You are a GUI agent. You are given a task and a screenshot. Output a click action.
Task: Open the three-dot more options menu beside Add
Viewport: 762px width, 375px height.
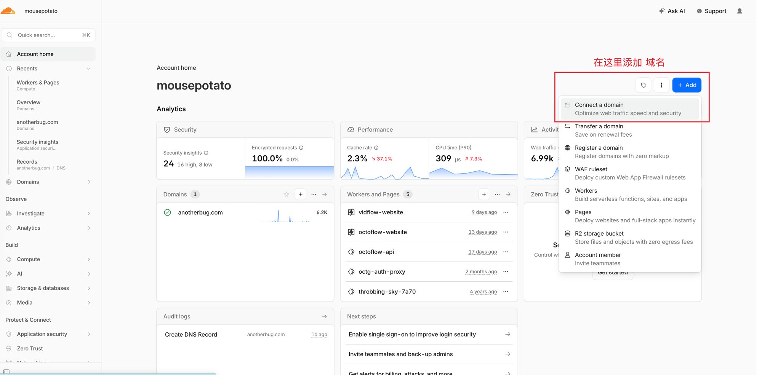pos(661,85)
